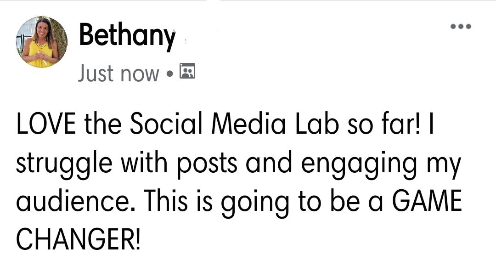Click the dot separator after "Just now"

169,73
